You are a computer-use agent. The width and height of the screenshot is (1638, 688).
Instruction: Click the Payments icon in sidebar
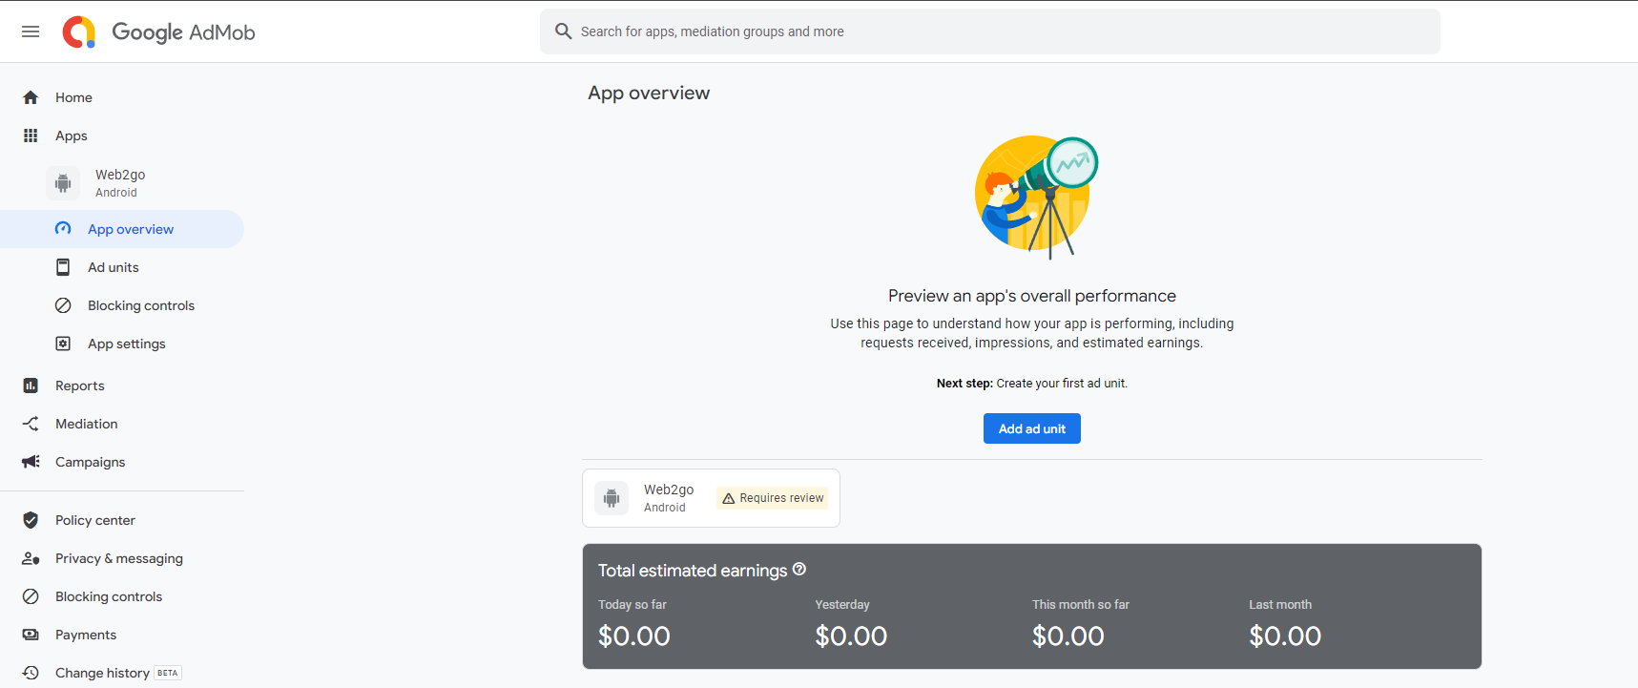point(31,635)
